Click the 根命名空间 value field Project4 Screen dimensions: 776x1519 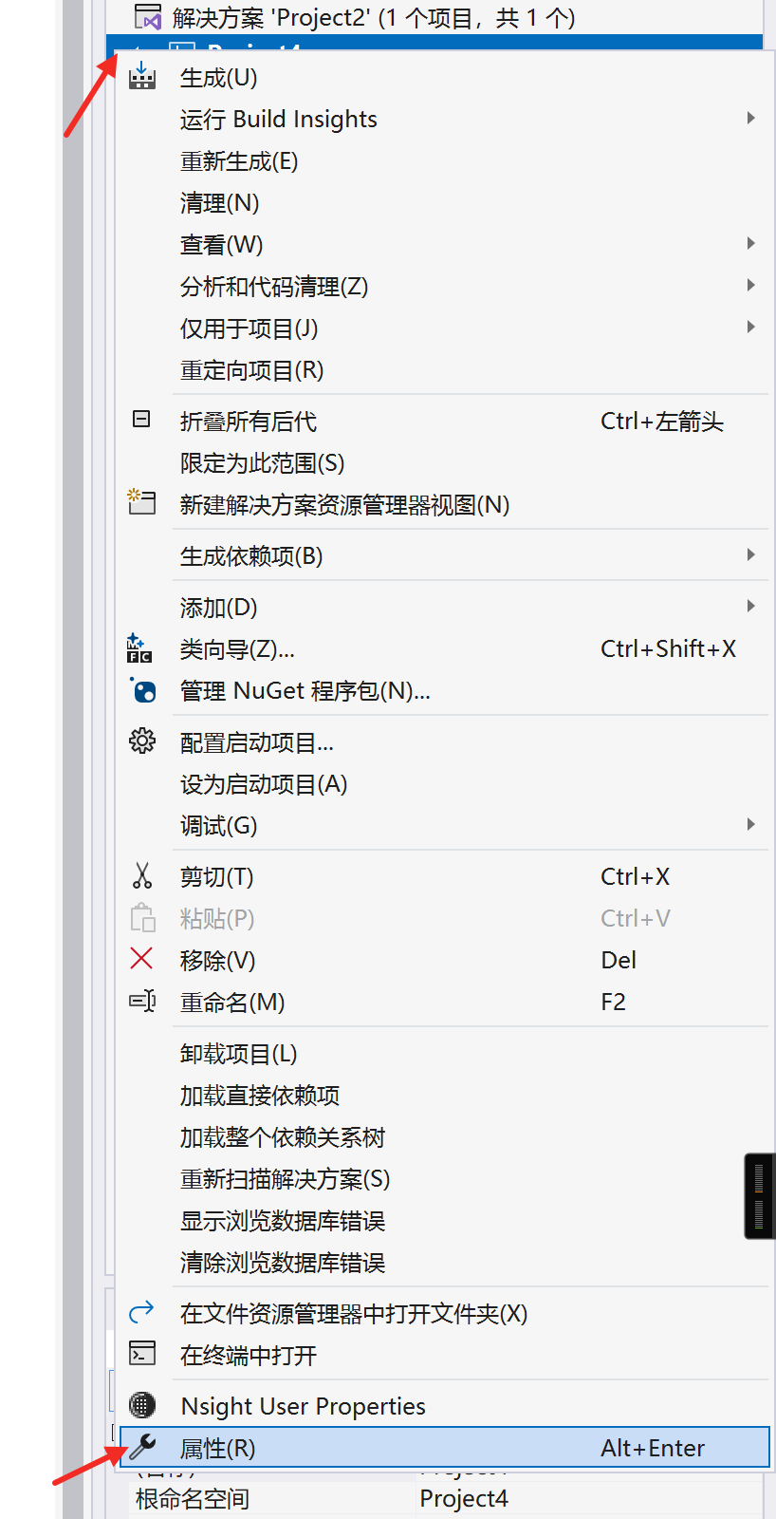pyautogui.click(x=464, y=1499)
